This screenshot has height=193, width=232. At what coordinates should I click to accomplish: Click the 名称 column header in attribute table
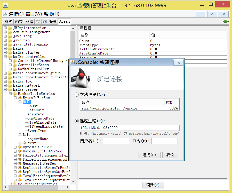click(115, 35)
